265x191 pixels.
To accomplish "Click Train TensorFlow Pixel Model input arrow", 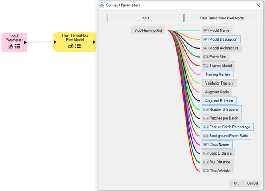I will [55, 42].
